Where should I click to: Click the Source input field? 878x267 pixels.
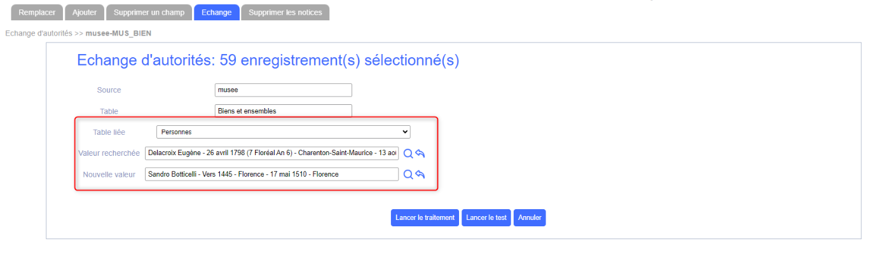[283, 90]
